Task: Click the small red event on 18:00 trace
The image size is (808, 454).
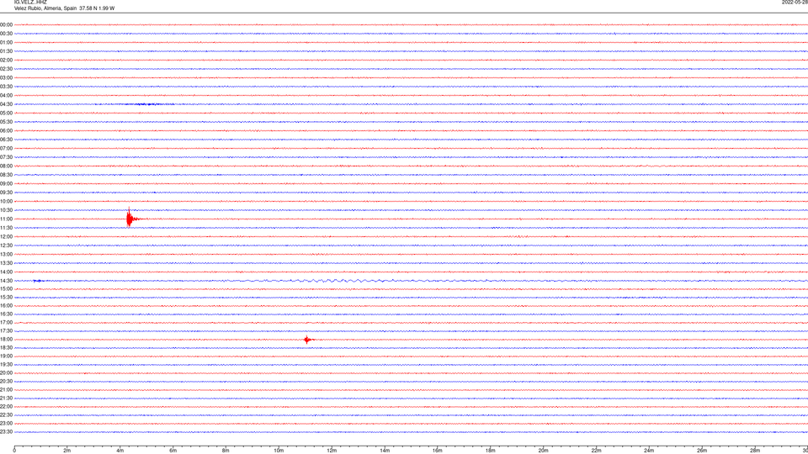Action: [308, 339]
